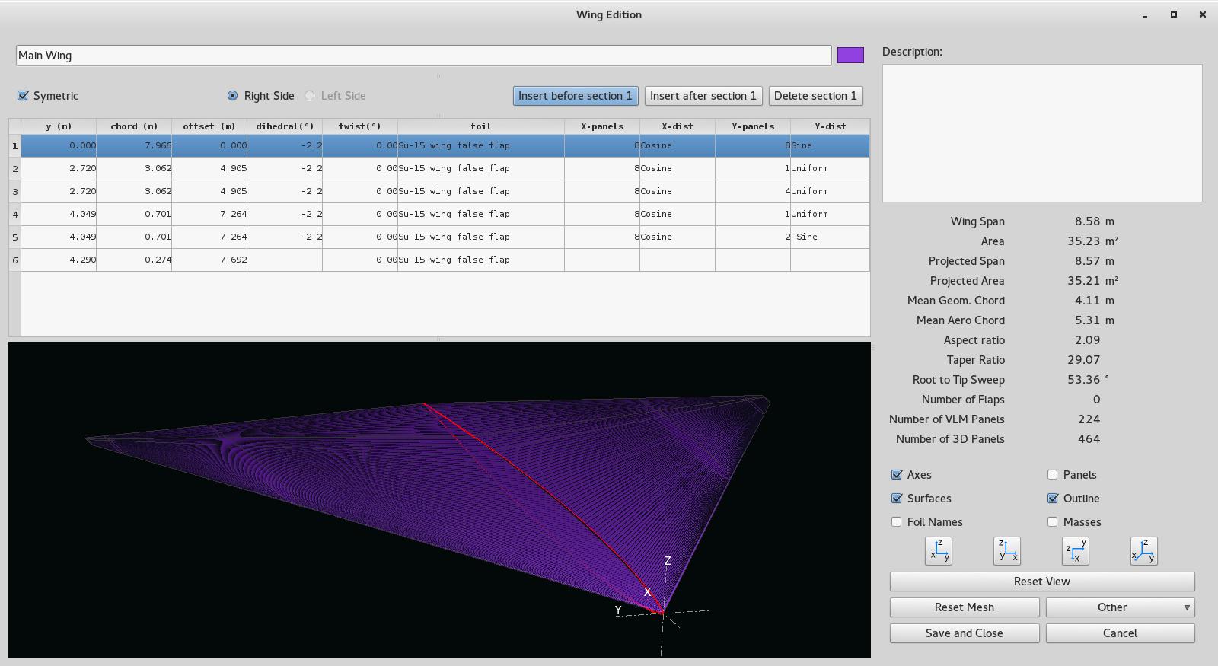The image size is (1218, 666).
Task: Open the X-dist Cosine cell in row 2
Action: click(x=677, y=168)
